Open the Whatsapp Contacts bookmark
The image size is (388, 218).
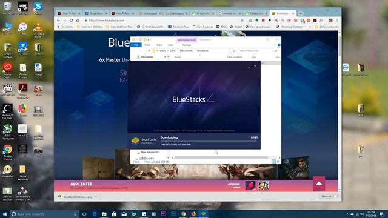tap(289, 27)
